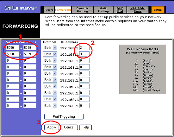Go to the DMZ Host tab
This screenshot has height=137, width=174.
[120, 10]
